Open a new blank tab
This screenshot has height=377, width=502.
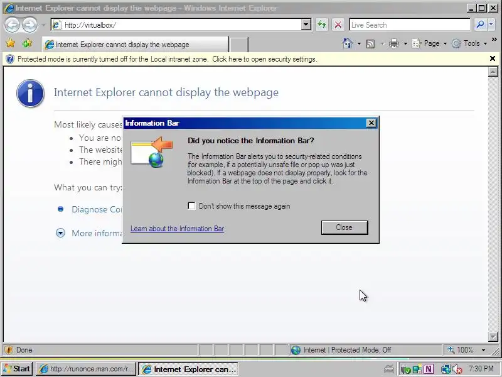(x=239, y=45)
